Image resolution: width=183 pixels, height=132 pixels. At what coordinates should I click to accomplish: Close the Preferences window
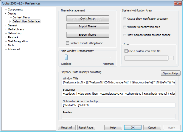coord(178,3)
